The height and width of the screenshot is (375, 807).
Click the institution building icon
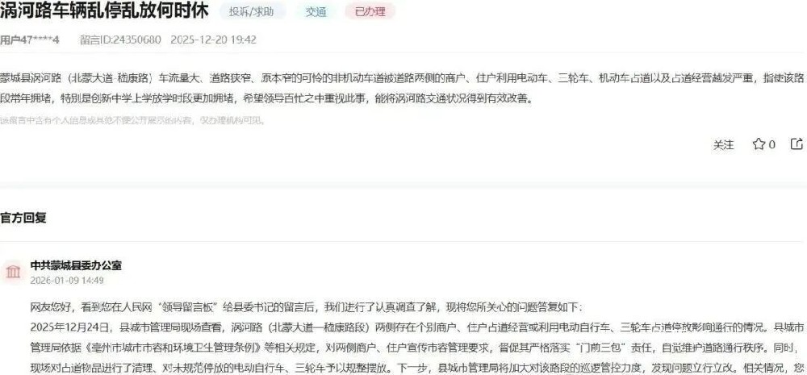(13, 272)
